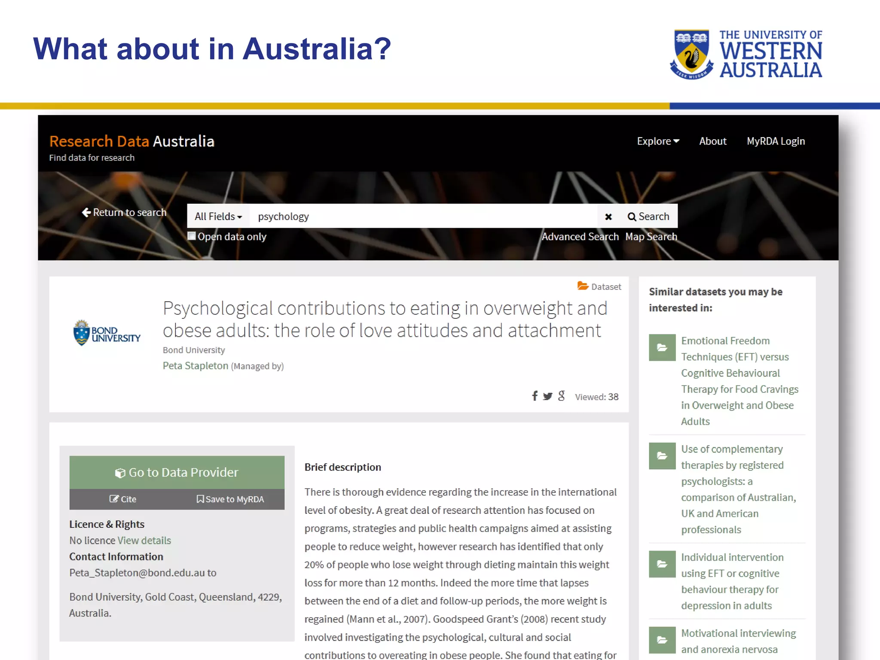The width and height of the screenshot is (880, 660).
Task: Open the Motivational interviewing dataset folder icon
Action: pyautogui.click(x=662, y=640)
